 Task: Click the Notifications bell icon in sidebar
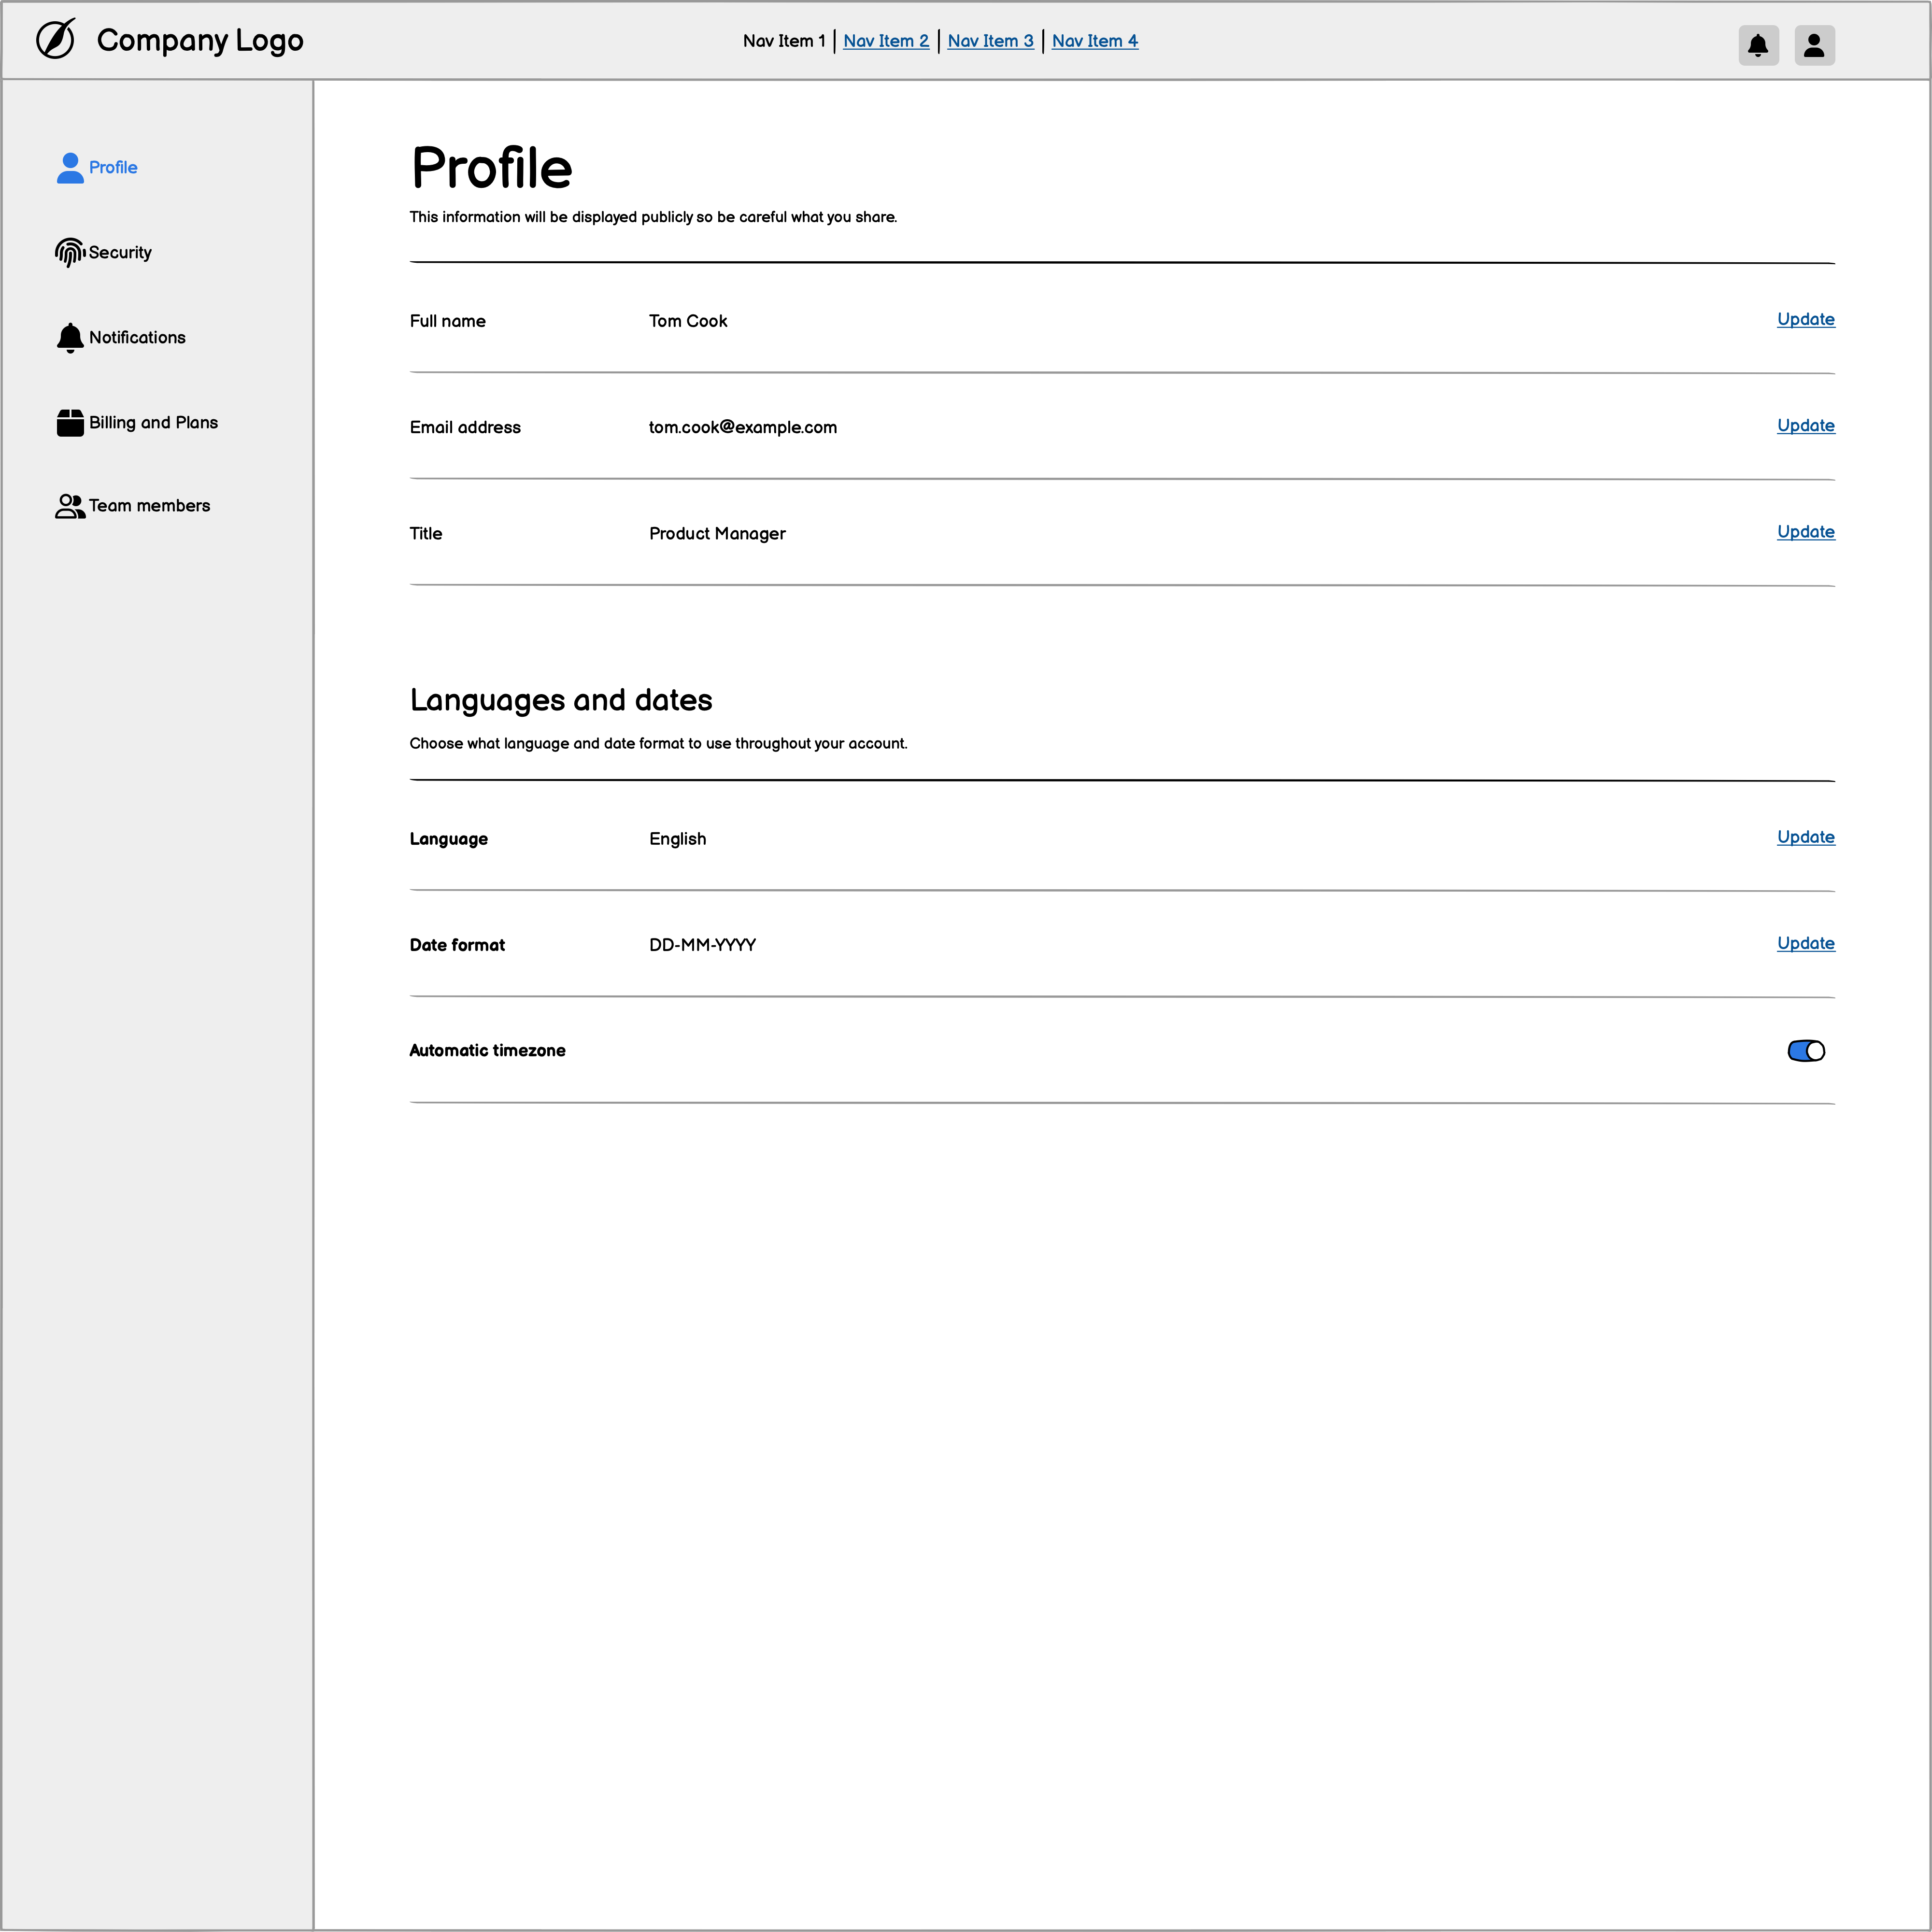pyautogui.click(x=70, y=338)
